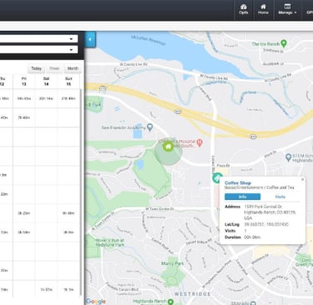Click the Ben Franklin Academy map pin
Image resolution: width=313 pixels, height=305 pixels.
(x=150, y=127)
